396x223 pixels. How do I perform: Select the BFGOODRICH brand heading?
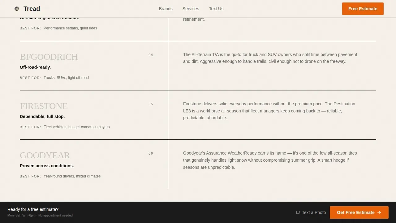click(x=49, y=57)
